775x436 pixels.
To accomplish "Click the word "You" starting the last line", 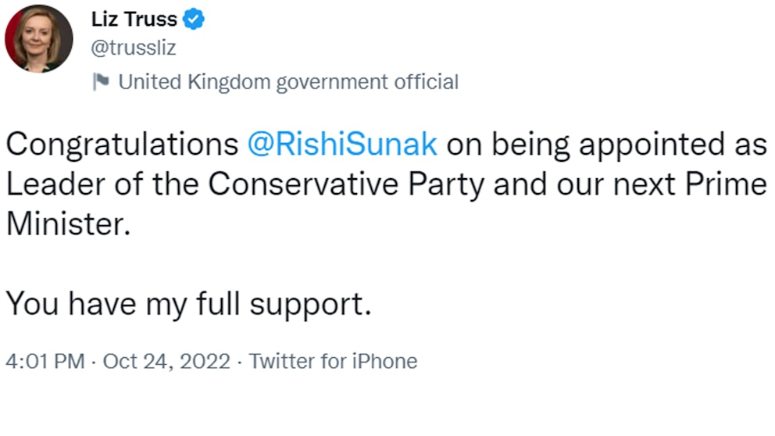I will (33, 303).
